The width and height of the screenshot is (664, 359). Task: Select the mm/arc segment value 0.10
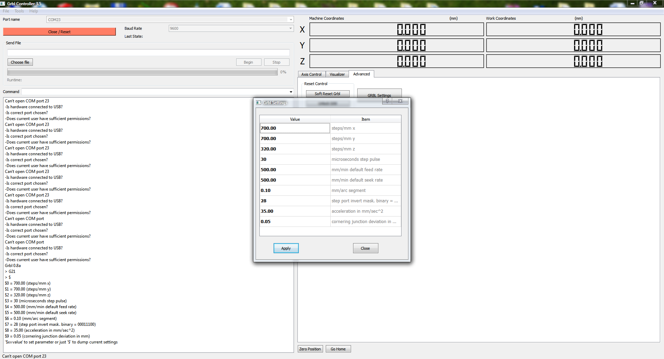point(295,191)
